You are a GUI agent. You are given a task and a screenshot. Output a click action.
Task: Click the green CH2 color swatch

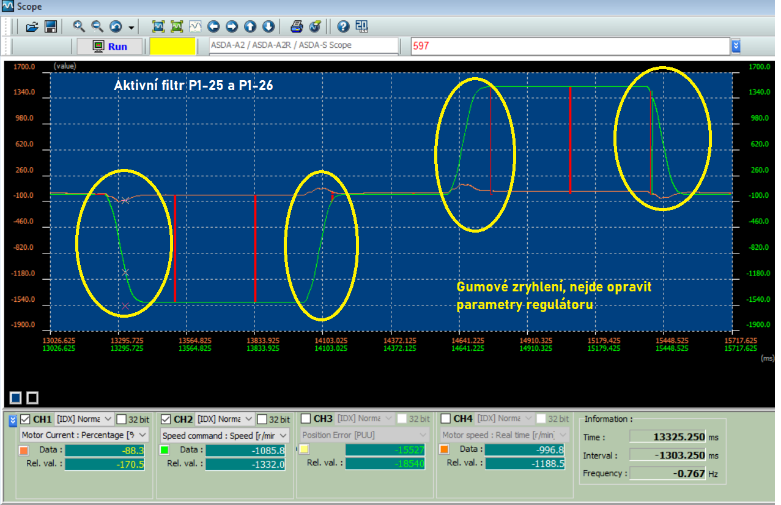point(164,450)
